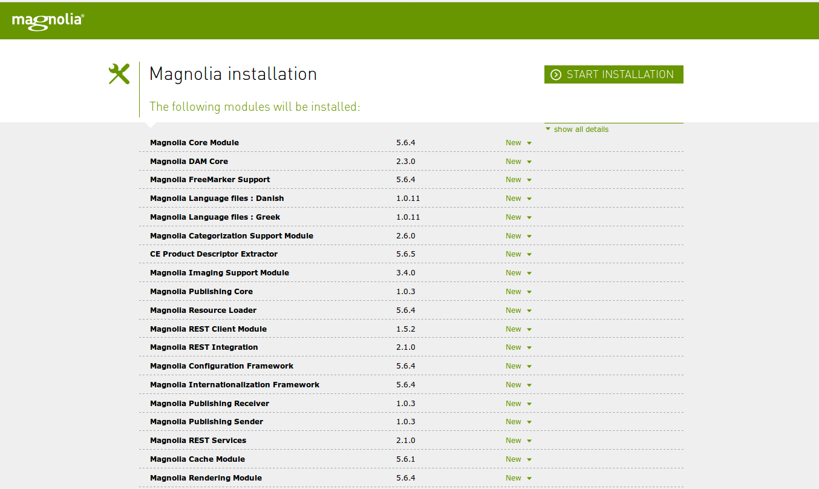Viewport: 819px width, 489px height.
Task: Expand details for Magnolia Publishing Core
Action: click(x=518, y=292)
